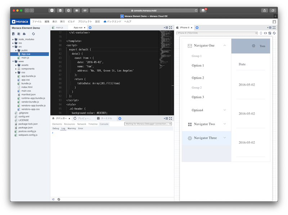Switch preview to landscape orientation

pyautogui.click(x=265, y=33)
